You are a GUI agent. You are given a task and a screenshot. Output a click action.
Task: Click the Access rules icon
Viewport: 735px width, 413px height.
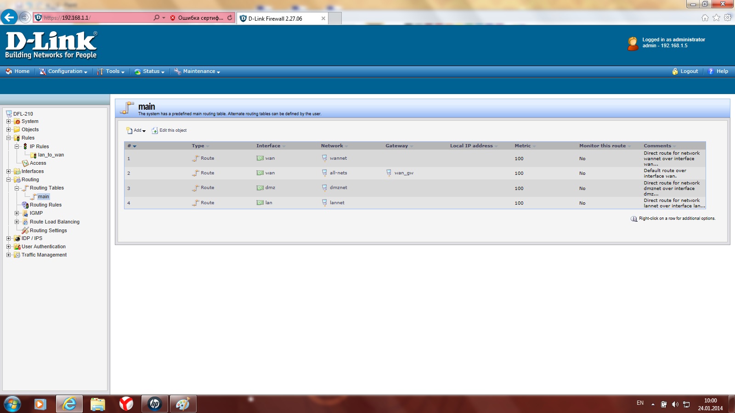pyautogui.click(x=25, y=163)
